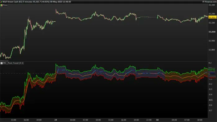Viewport: 217px width, 122px height.
Task: Click the 33,100 price axis label
Action: (x=212, y=23)
